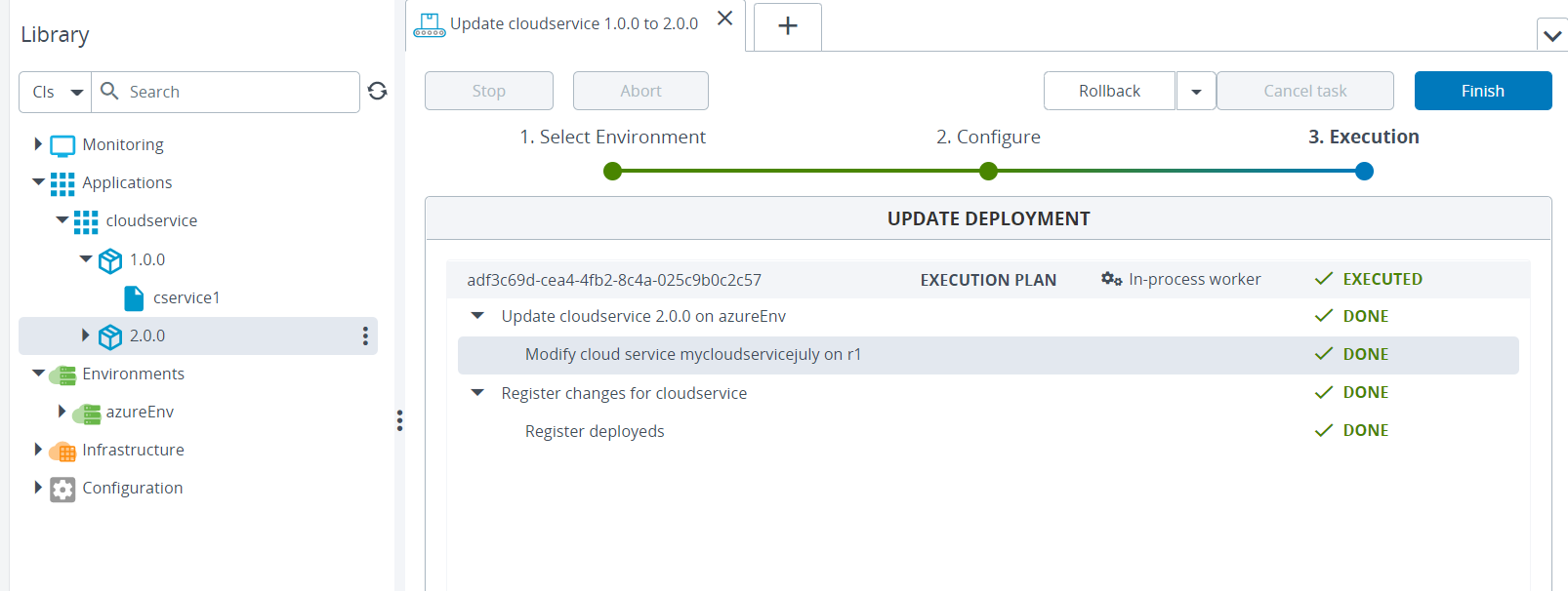
Task: Open the kebab menu next to package 2.0.0
Action: pyautogui.click(x=364, y=335)
